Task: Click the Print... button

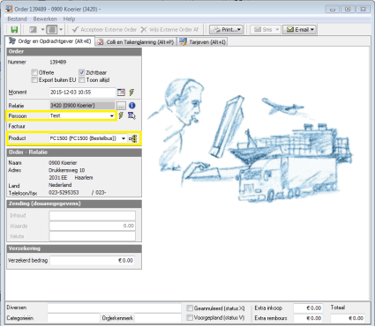Action: [x=226, y=30]
